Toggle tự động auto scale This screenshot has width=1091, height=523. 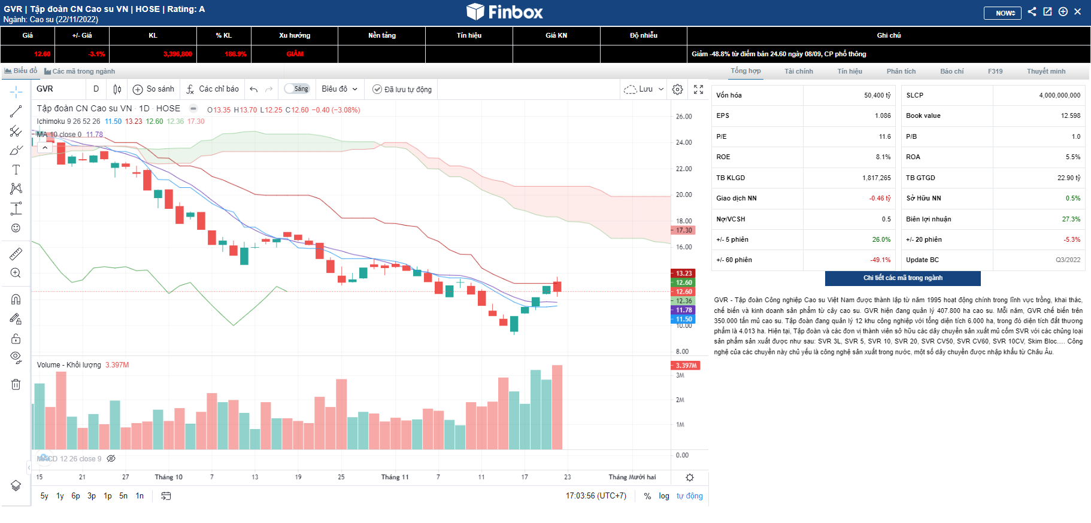[x=690, y=496]
